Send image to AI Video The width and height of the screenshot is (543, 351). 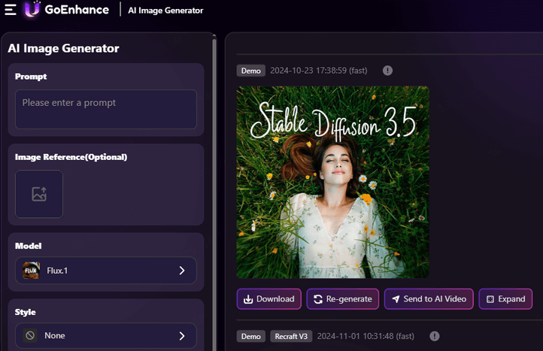point(429,298)
